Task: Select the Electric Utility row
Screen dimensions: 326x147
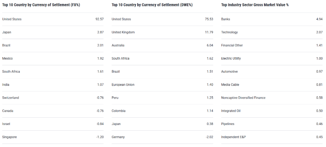Action: [x=272, y=58]
